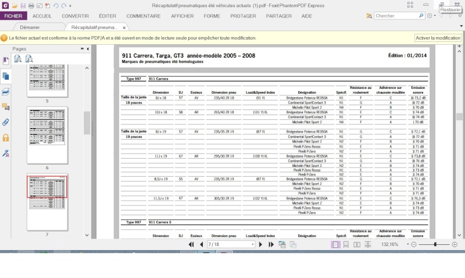Click the search settings gear icon

[x=430, y=16]
